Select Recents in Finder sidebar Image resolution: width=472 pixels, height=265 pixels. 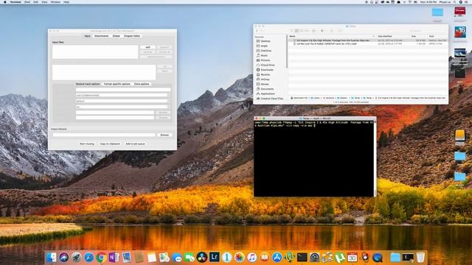click(x=265, y=74)
